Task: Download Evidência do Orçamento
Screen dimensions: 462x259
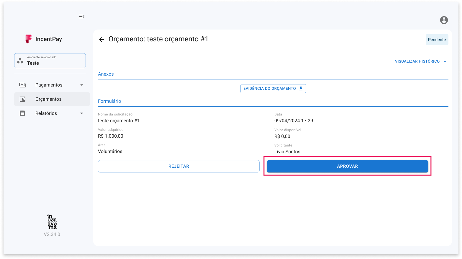Action: click(x=273, y=89)
